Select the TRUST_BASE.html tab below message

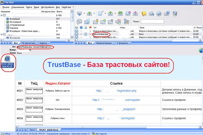click(49, 130)
